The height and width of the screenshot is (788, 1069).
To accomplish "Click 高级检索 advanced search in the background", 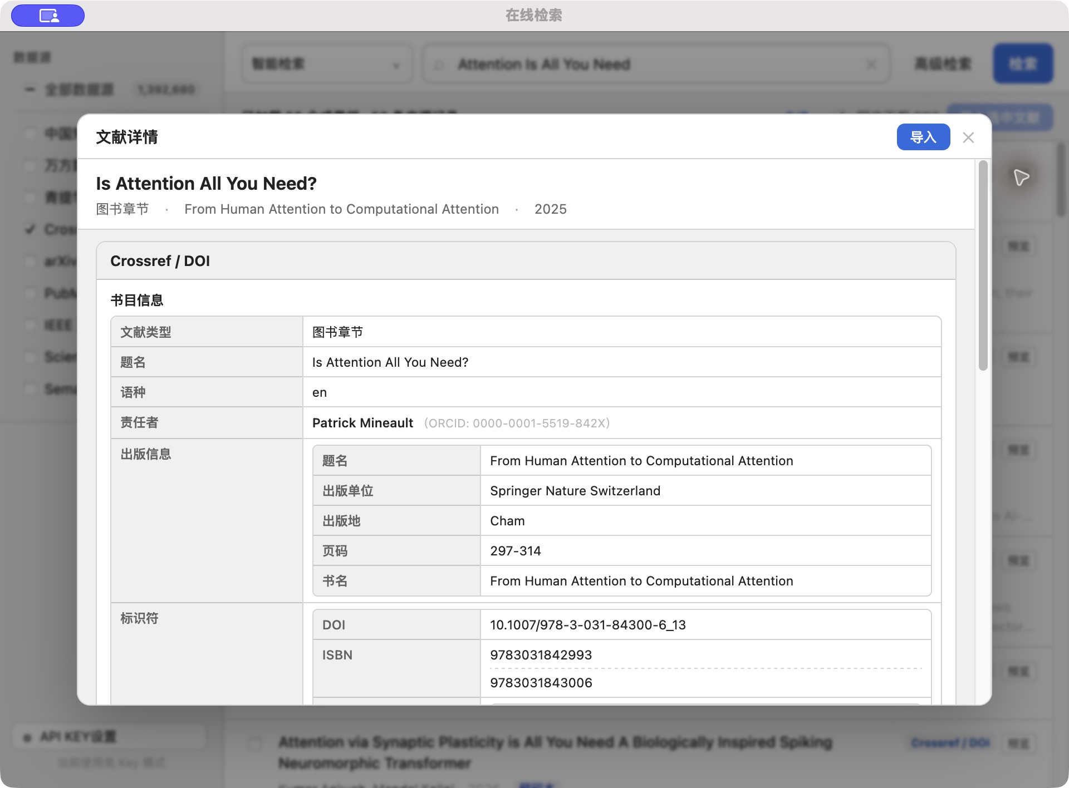I will [x=943, y=64].
